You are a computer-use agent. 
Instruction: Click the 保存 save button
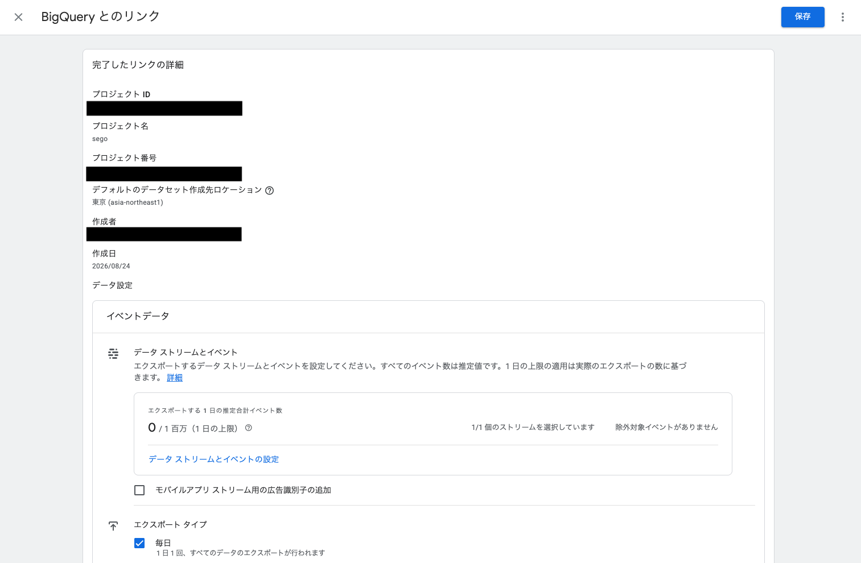click(802, 17)
